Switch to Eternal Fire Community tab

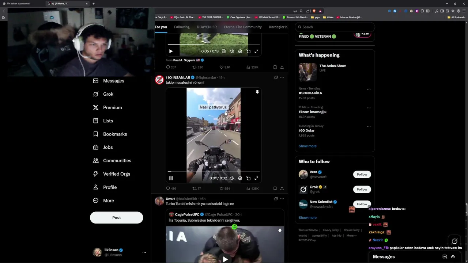pyautogui.click(x=243, y=27)
